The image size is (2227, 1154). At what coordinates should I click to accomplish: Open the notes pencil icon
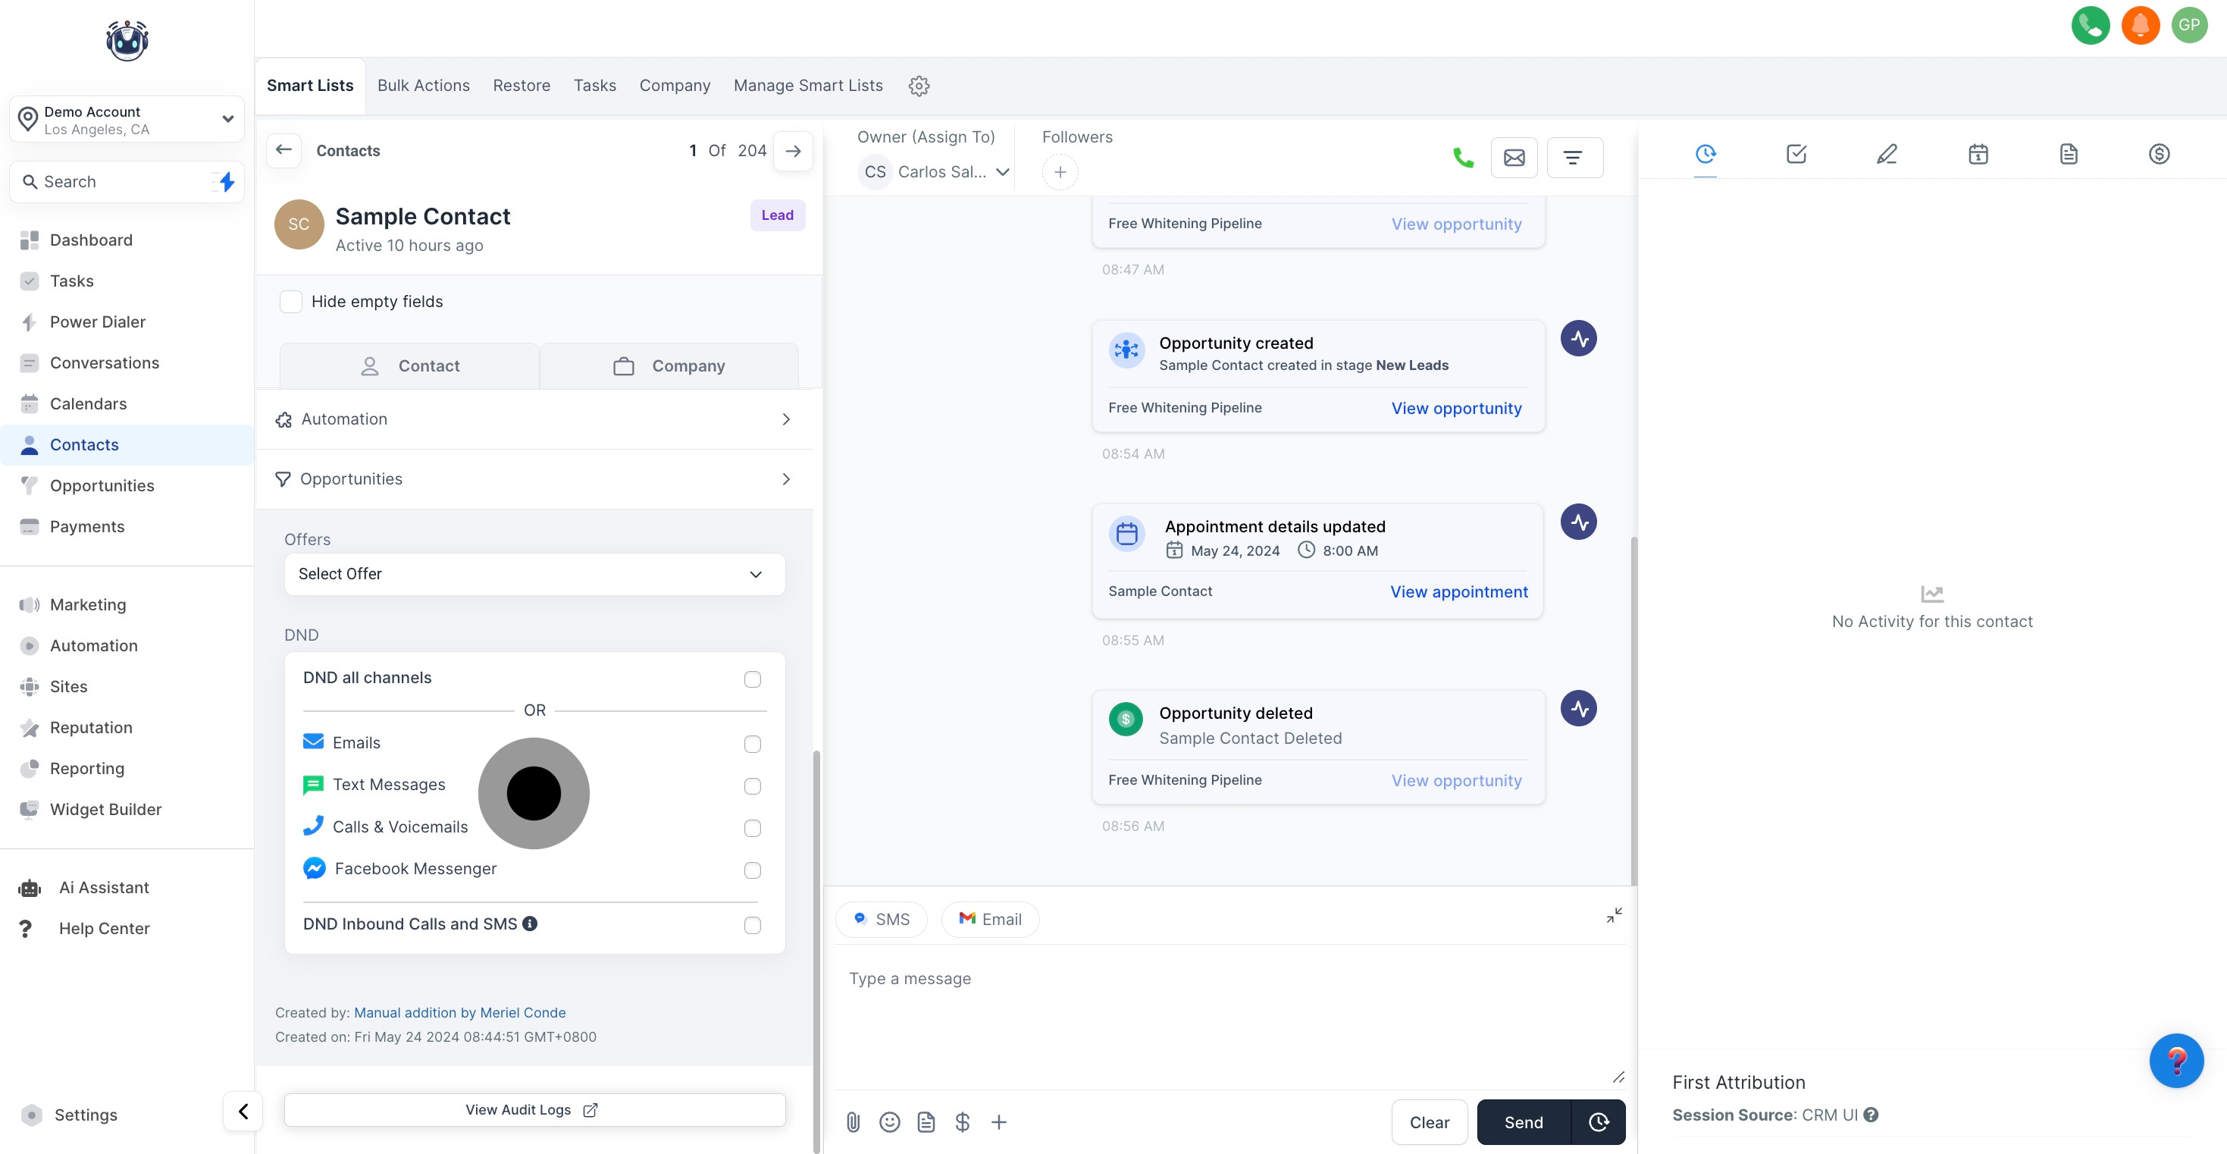click(x=1887, y=154)
